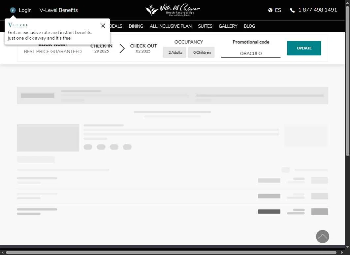
Task: Switch language to ES
Action: tap(278, 10)
